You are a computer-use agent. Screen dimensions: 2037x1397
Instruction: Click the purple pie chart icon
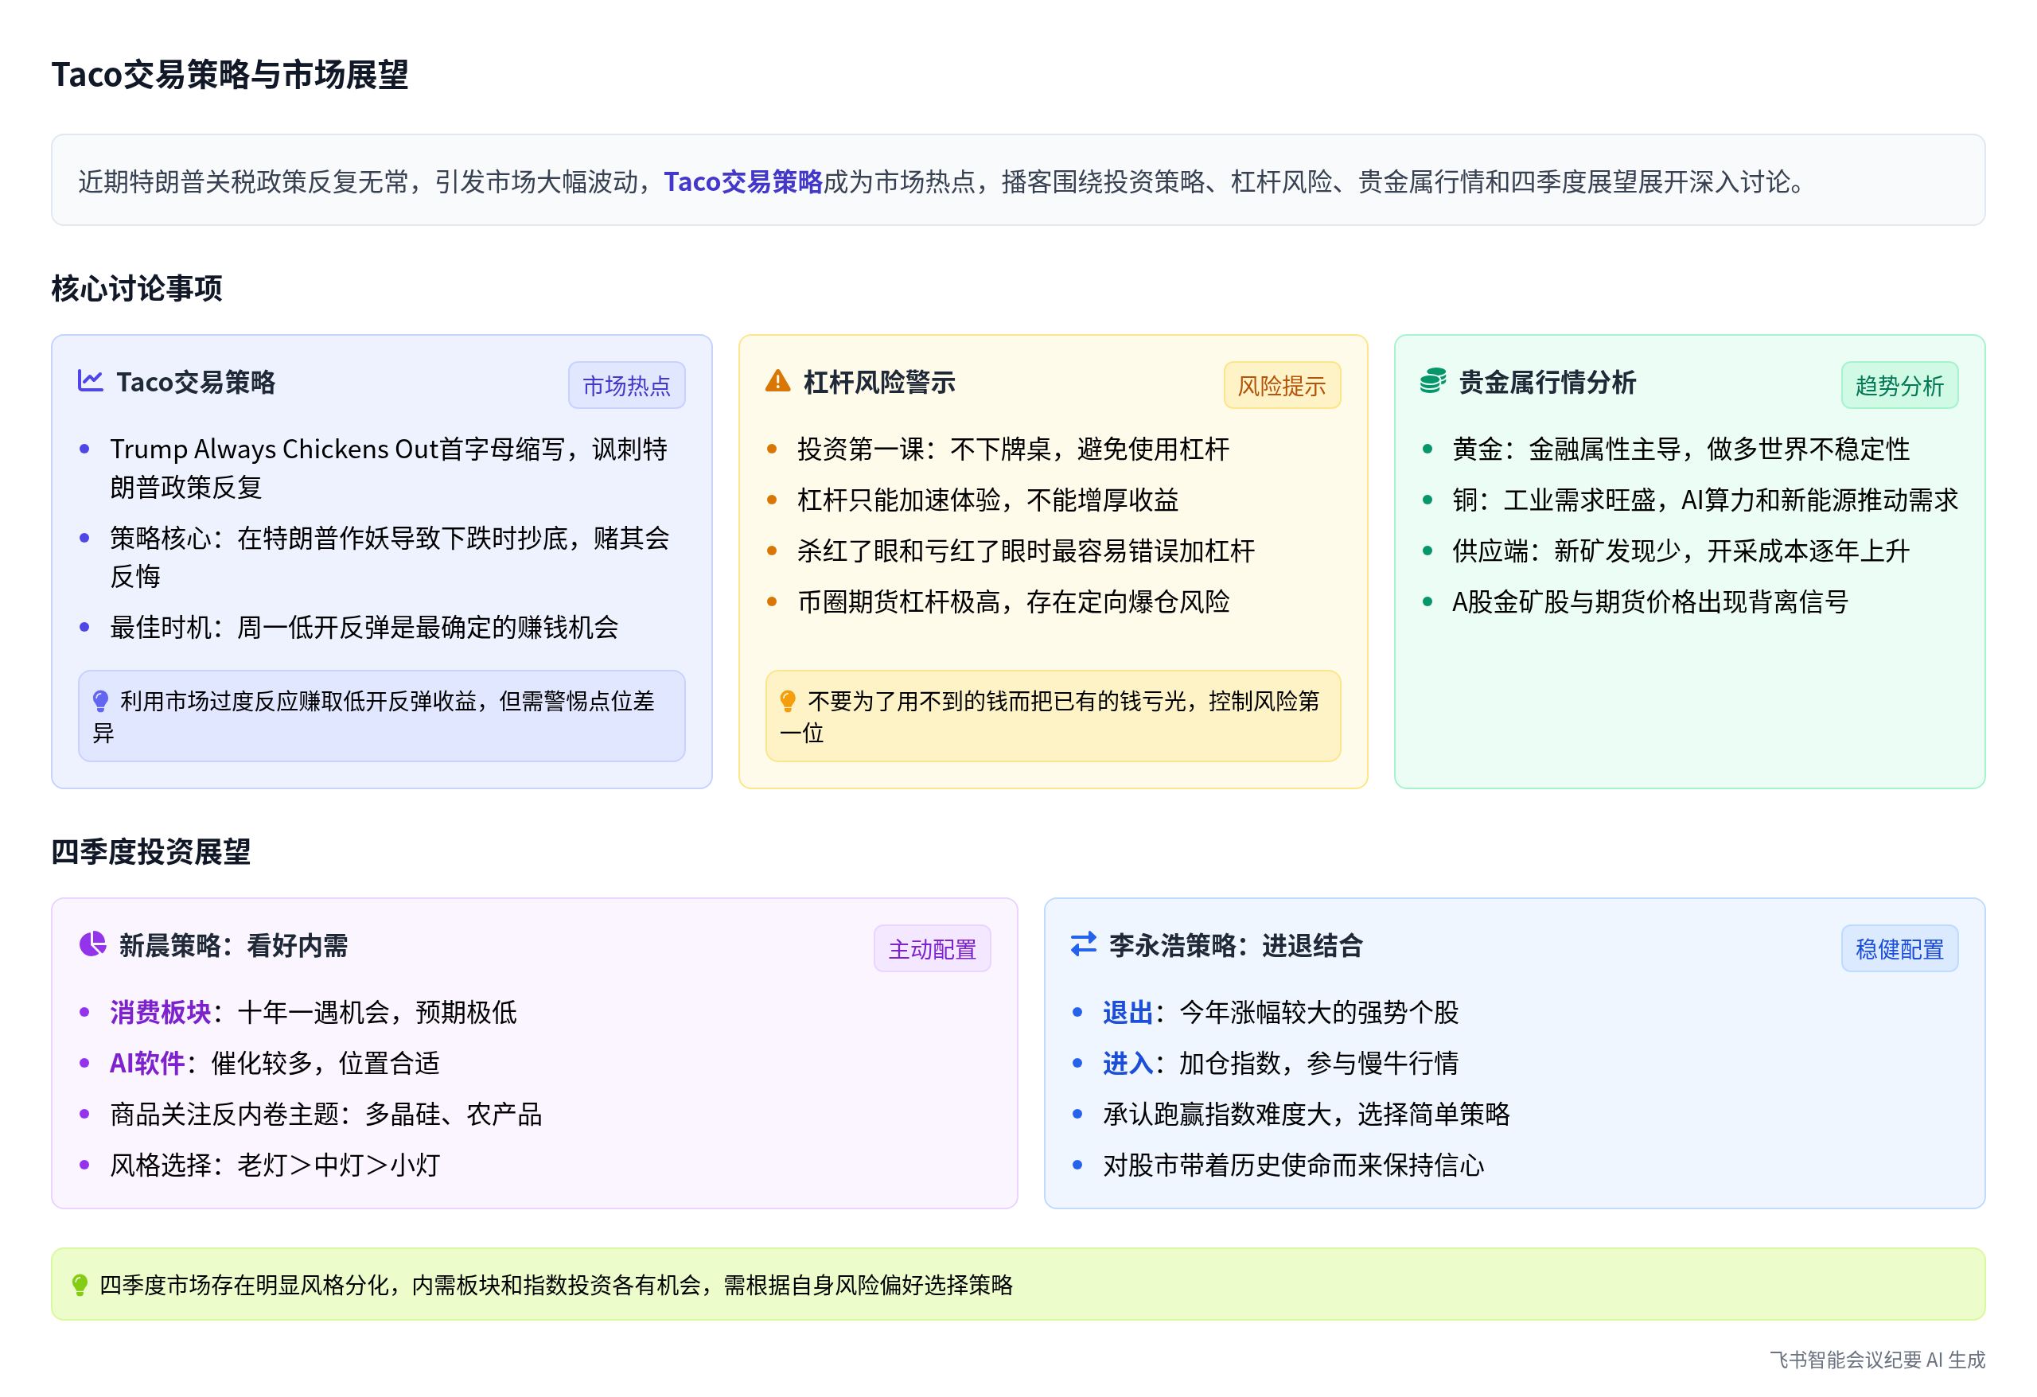92,945
